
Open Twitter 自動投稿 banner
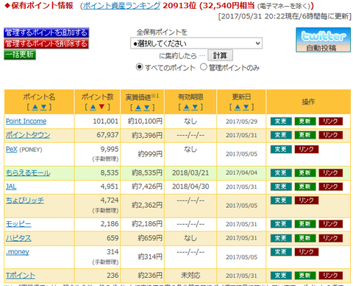(323, 40)
